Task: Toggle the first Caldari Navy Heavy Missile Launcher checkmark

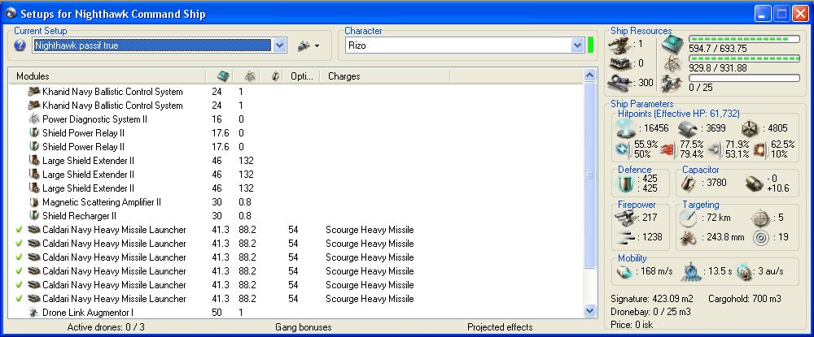Action: coord(19,229)
